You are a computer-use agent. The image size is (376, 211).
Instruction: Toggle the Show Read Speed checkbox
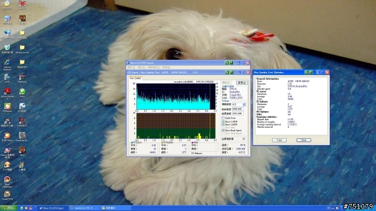coord(223,131)
